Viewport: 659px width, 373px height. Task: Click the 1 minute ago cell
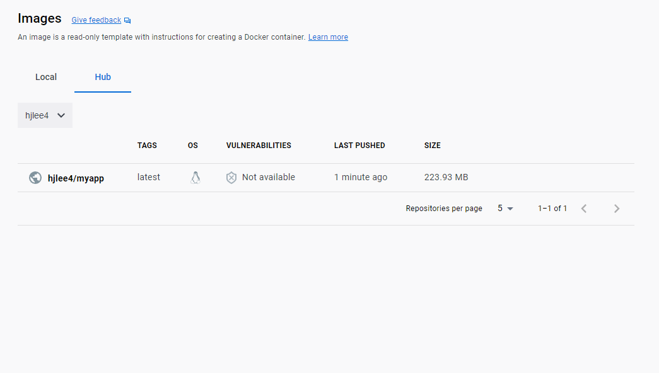pos(361,177)
